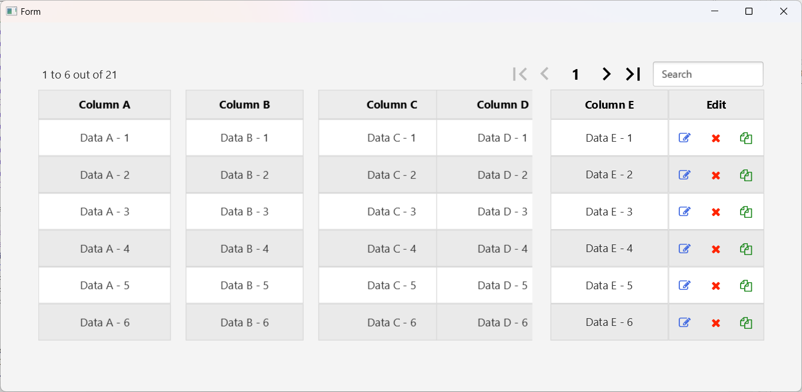This screenshot has height=392, width=802.
Task: Copy row 3 with the green duplicate icon
Action: tap(746, 212)
